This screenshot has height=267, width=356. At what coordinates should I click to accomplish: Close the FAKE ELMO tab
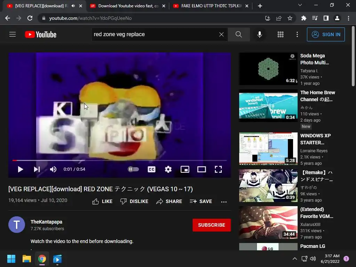(247, 6)
